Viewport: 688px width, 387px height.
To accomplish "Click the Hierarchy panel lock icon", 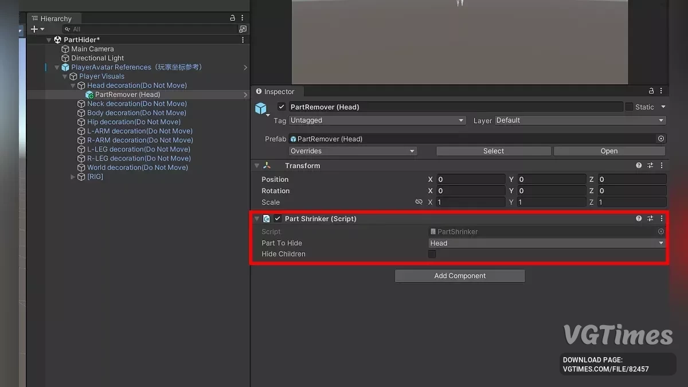I will (232, 18).
